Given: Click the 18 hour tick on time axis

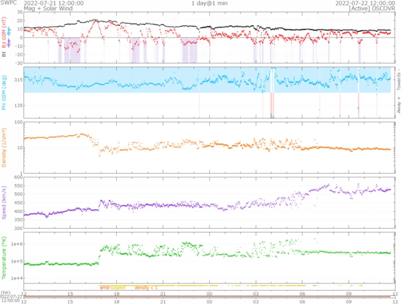Looking at the screenshot, I should (117, 293).
